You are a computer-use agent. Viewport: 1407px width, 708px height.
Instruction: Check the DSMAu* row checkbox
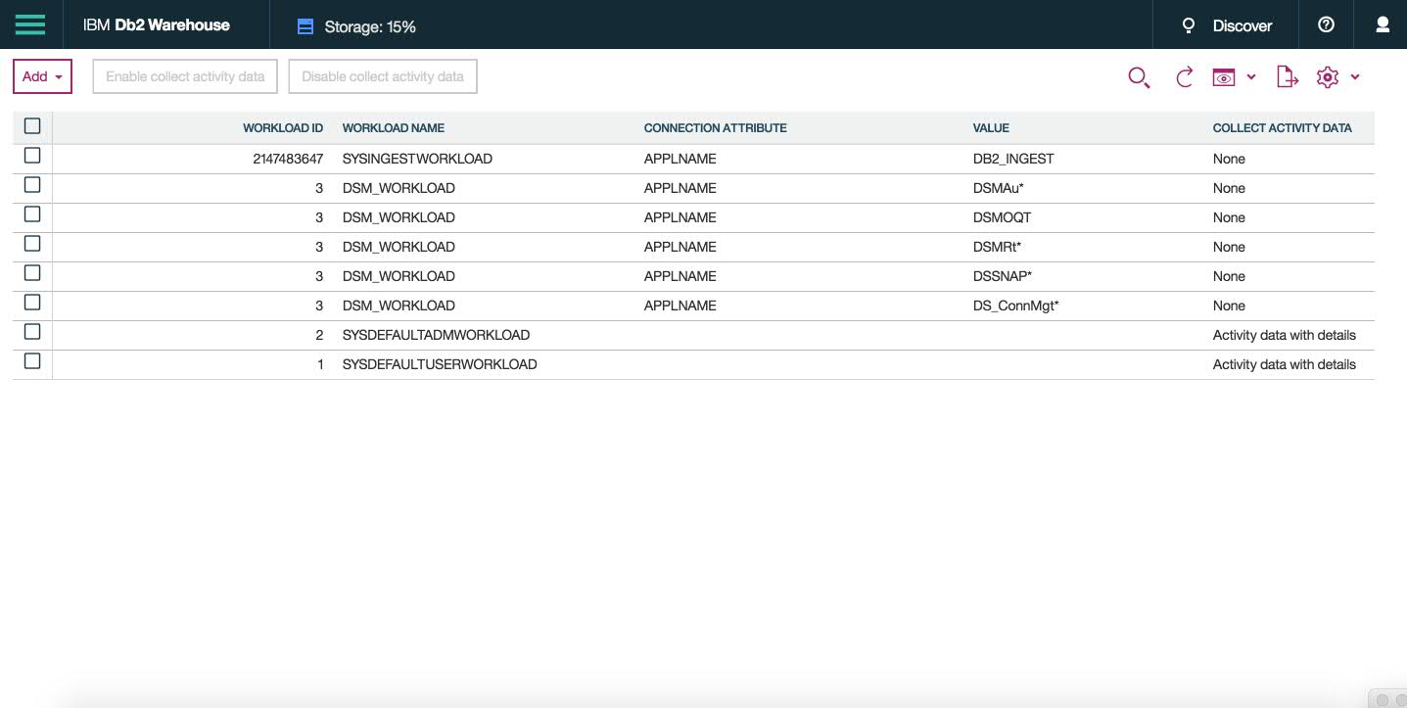(32, 185)
